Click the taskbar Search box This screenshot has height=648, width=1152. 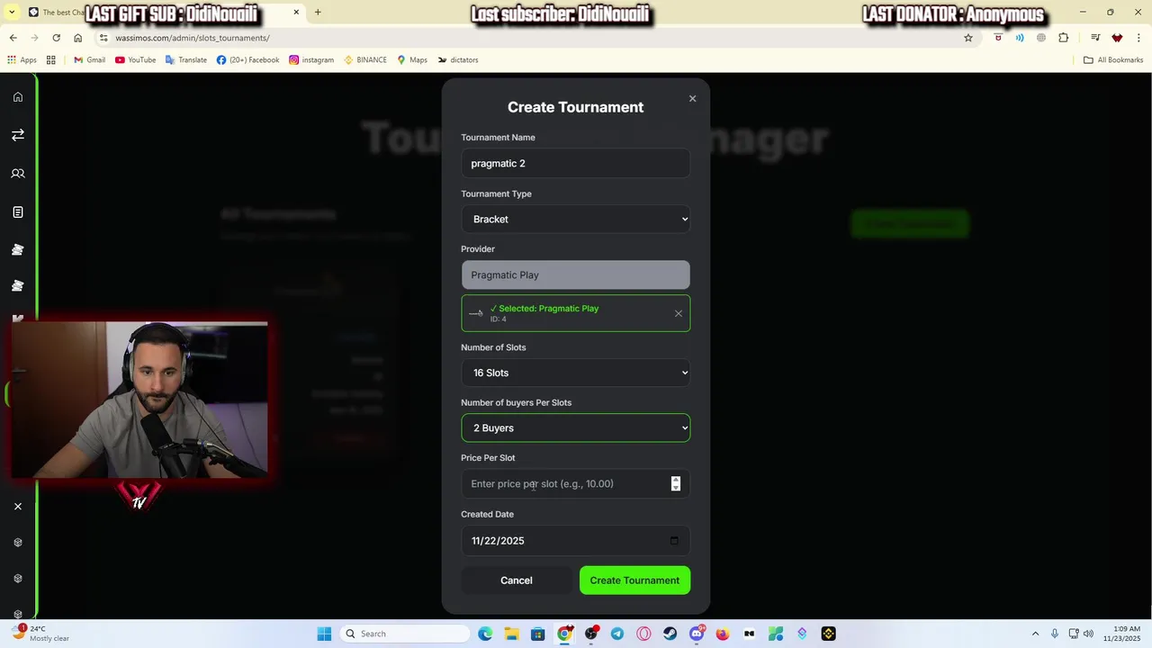point(406,634)
